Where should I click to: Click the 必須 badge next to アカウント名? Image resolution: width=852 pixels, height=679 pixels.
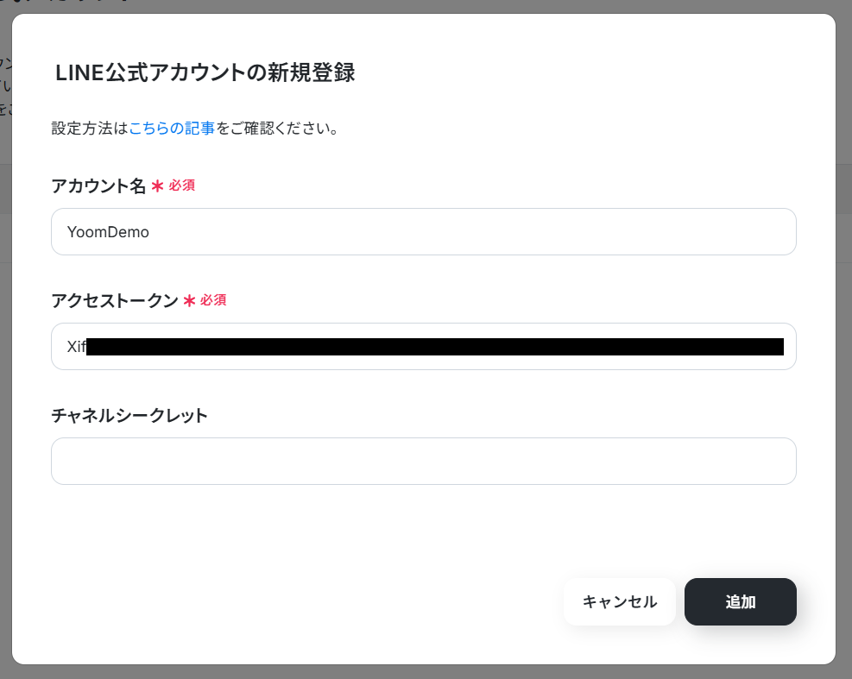pos(181,185)
